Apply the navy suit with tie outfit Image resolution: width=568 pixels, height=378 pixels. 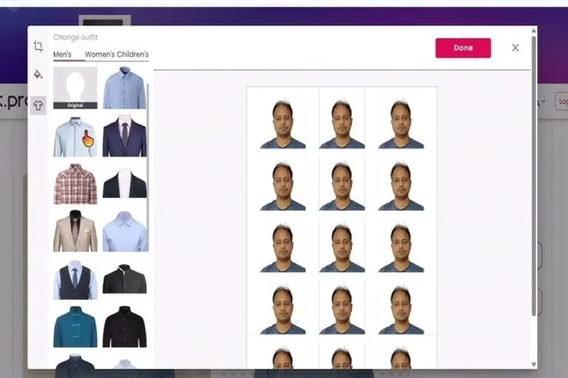click(x=125, y=134)
